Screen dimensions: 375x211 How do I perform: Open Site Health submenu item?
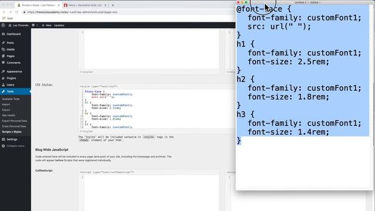click(x=9, y=115)
